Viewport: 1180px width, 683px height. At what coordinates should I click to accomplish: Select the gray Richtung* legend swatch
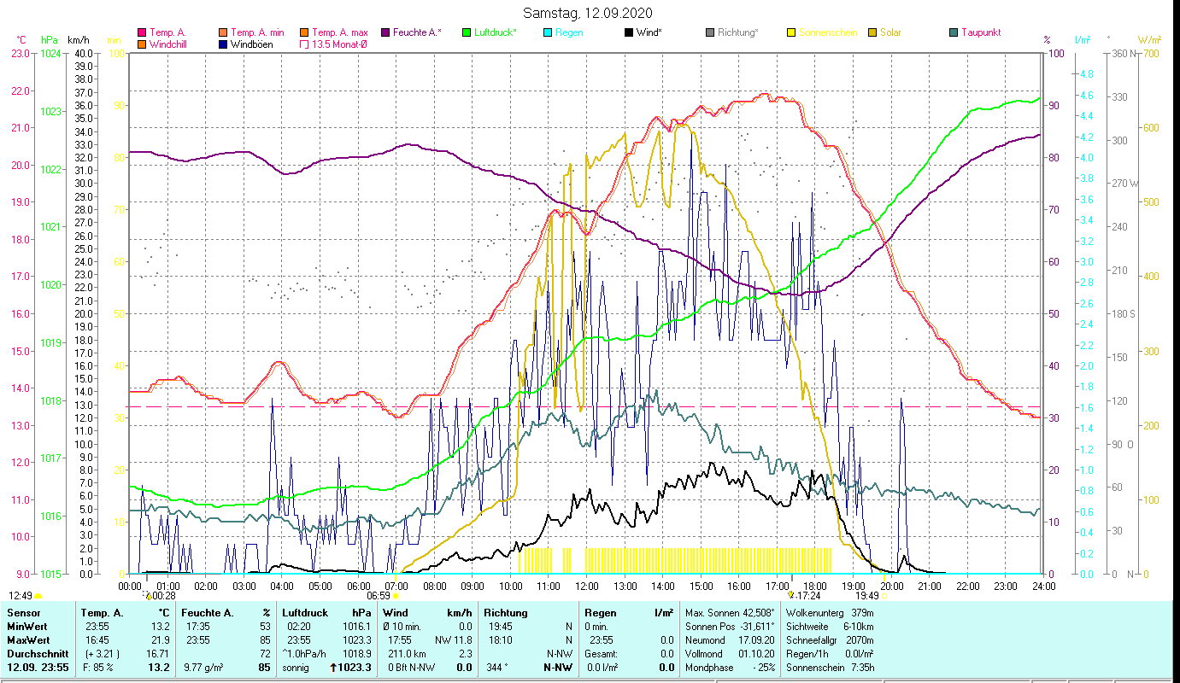click(710, 32)
